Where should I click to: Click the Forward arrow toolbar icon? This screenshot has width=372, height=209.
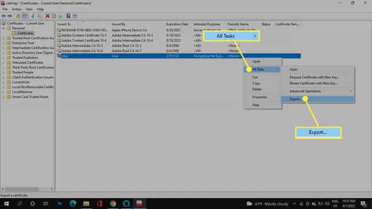[10, 16]
